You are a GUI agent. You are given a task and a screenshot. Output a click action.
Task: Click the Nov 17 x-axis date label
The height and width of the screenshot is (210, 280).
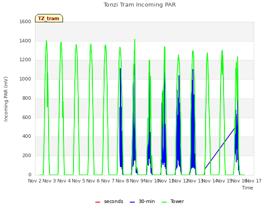(254, 181)
